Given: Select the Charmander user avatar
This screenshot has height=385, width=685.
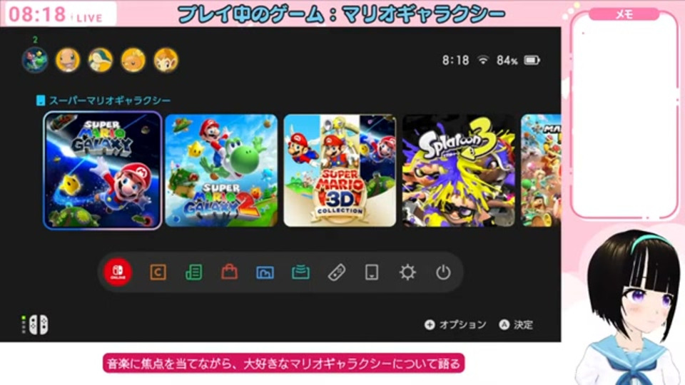Looking at the screenshot, I should pos(68,60).
